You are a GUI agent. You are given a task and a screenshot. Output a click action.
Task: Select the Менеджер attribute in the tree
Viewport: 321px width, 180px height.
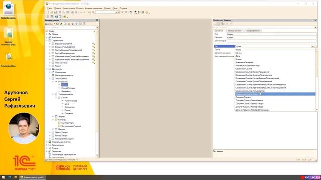tap(66, 91)
